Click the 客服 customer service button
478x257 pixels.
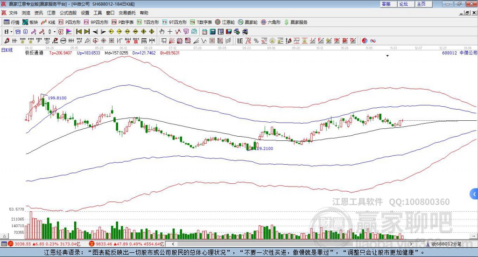(388, 4)
